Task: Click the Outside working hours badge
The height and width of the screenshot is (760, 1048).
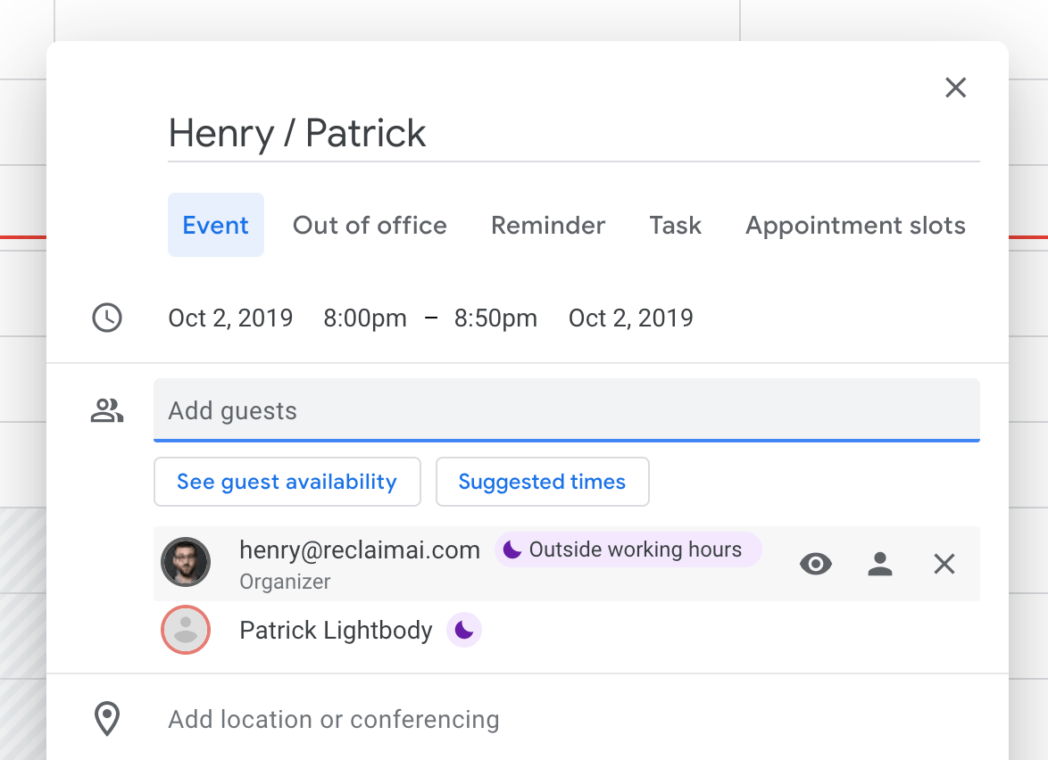Action: click(x=628, y=550)
